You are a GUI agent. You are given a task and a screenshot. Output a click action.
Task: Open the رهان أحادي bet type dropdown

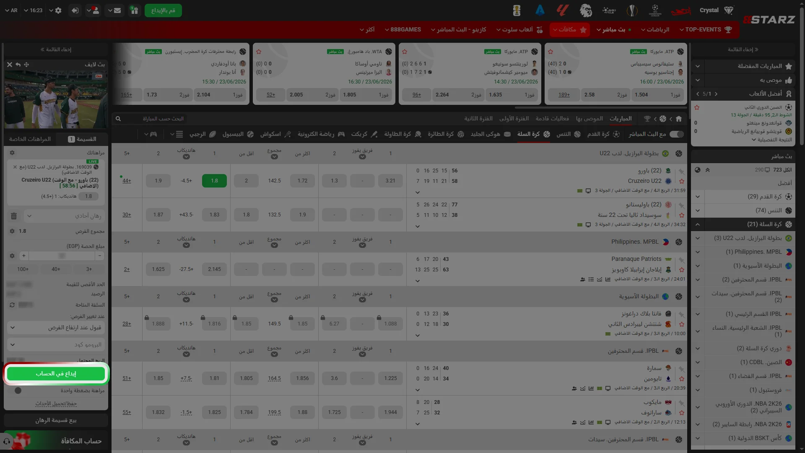(x=64, y=216)
